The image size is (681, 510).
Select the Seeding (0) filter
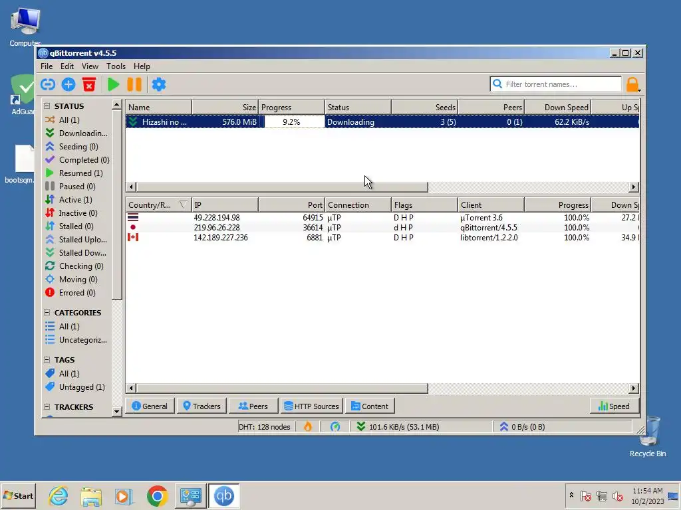[x=78, y=147]
